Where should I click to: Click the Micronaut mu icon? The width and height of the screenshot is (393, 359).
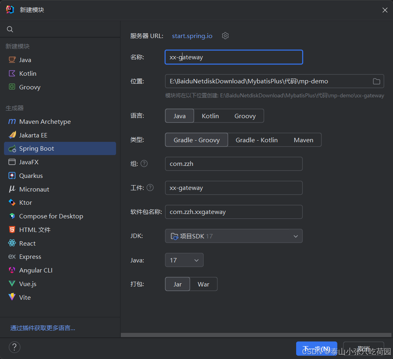[x=12, y=189]
